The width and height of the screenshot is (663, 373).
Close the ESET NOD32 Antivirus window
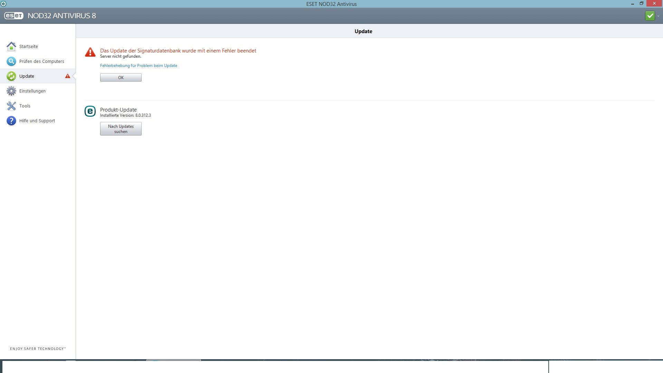(654, 4)
